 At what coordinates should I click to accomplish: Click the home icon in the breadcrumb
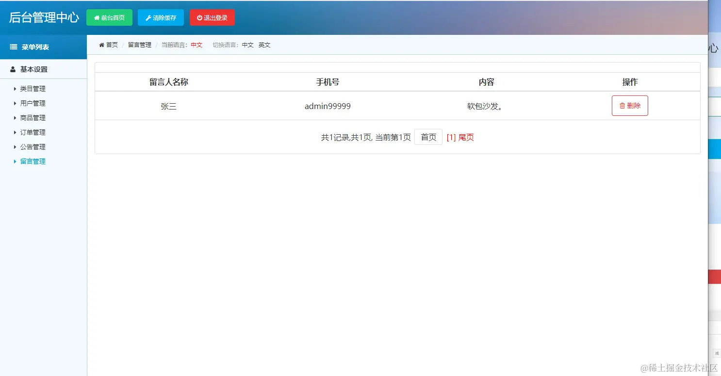(x=101, y=45)
